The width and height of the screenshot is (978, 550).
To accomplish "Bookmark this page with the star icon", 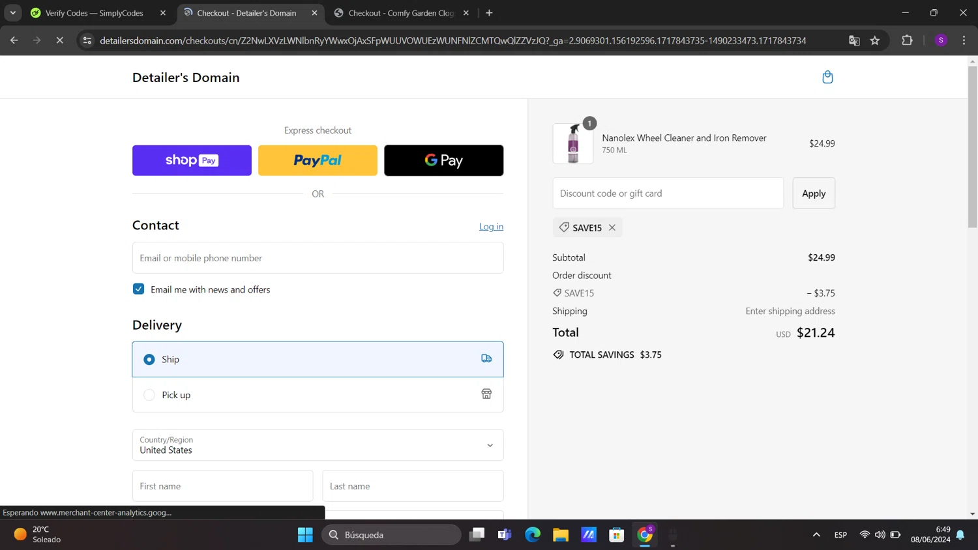I will [875, 40].
